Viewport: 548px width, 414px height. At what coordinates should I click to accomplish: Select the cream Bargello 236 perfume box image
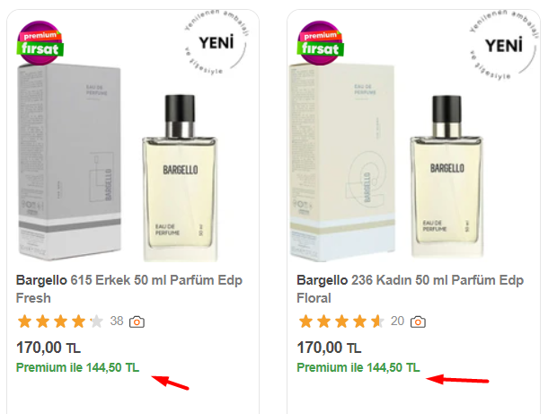342,163
